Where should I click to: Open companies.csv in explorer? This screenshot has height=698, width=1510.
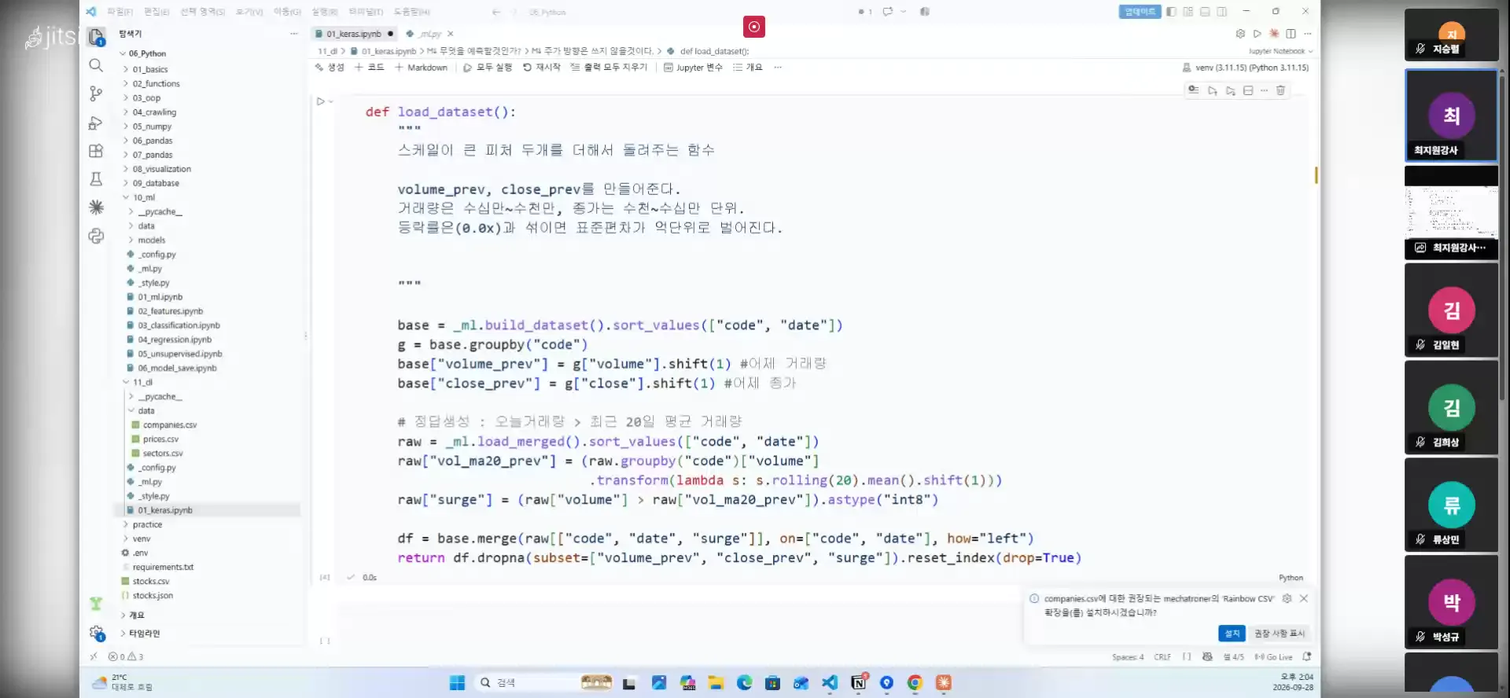pyautogui.click(x=169, y=424)
